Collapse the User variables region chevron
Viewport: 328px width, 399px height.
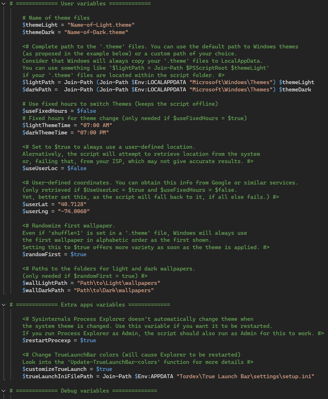tap(4, 4)
